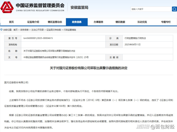The width and height of the screenshot is (177, 132).
Task: Click 首页 breadcrumb link
Action: (16, 30)
